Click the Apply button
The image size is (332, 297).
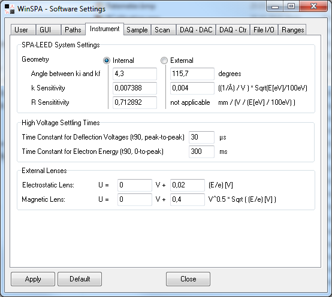[33, 279]
